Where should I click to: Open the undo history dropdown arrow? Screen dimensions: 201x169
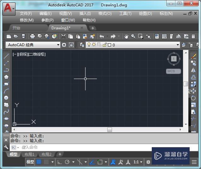coord(107,36)
